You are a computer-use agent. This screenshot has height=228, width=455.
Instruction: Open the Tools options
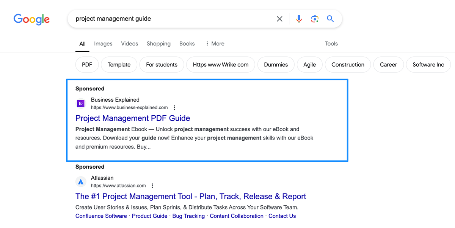click(331, 43)
